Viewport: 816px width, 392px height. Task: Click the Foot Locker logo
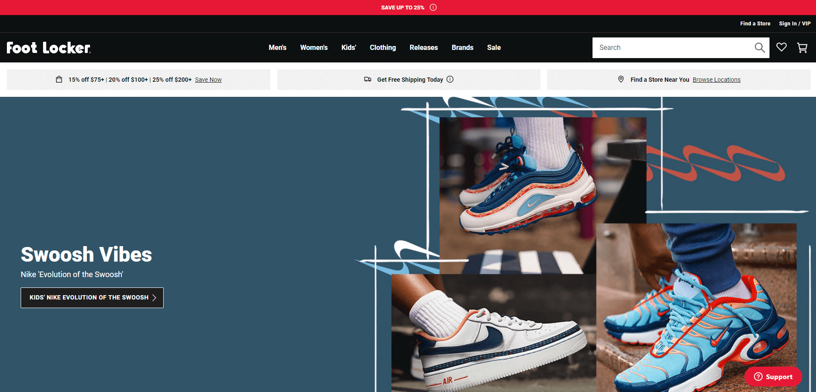pyautogui.click(x=49, y=47)
